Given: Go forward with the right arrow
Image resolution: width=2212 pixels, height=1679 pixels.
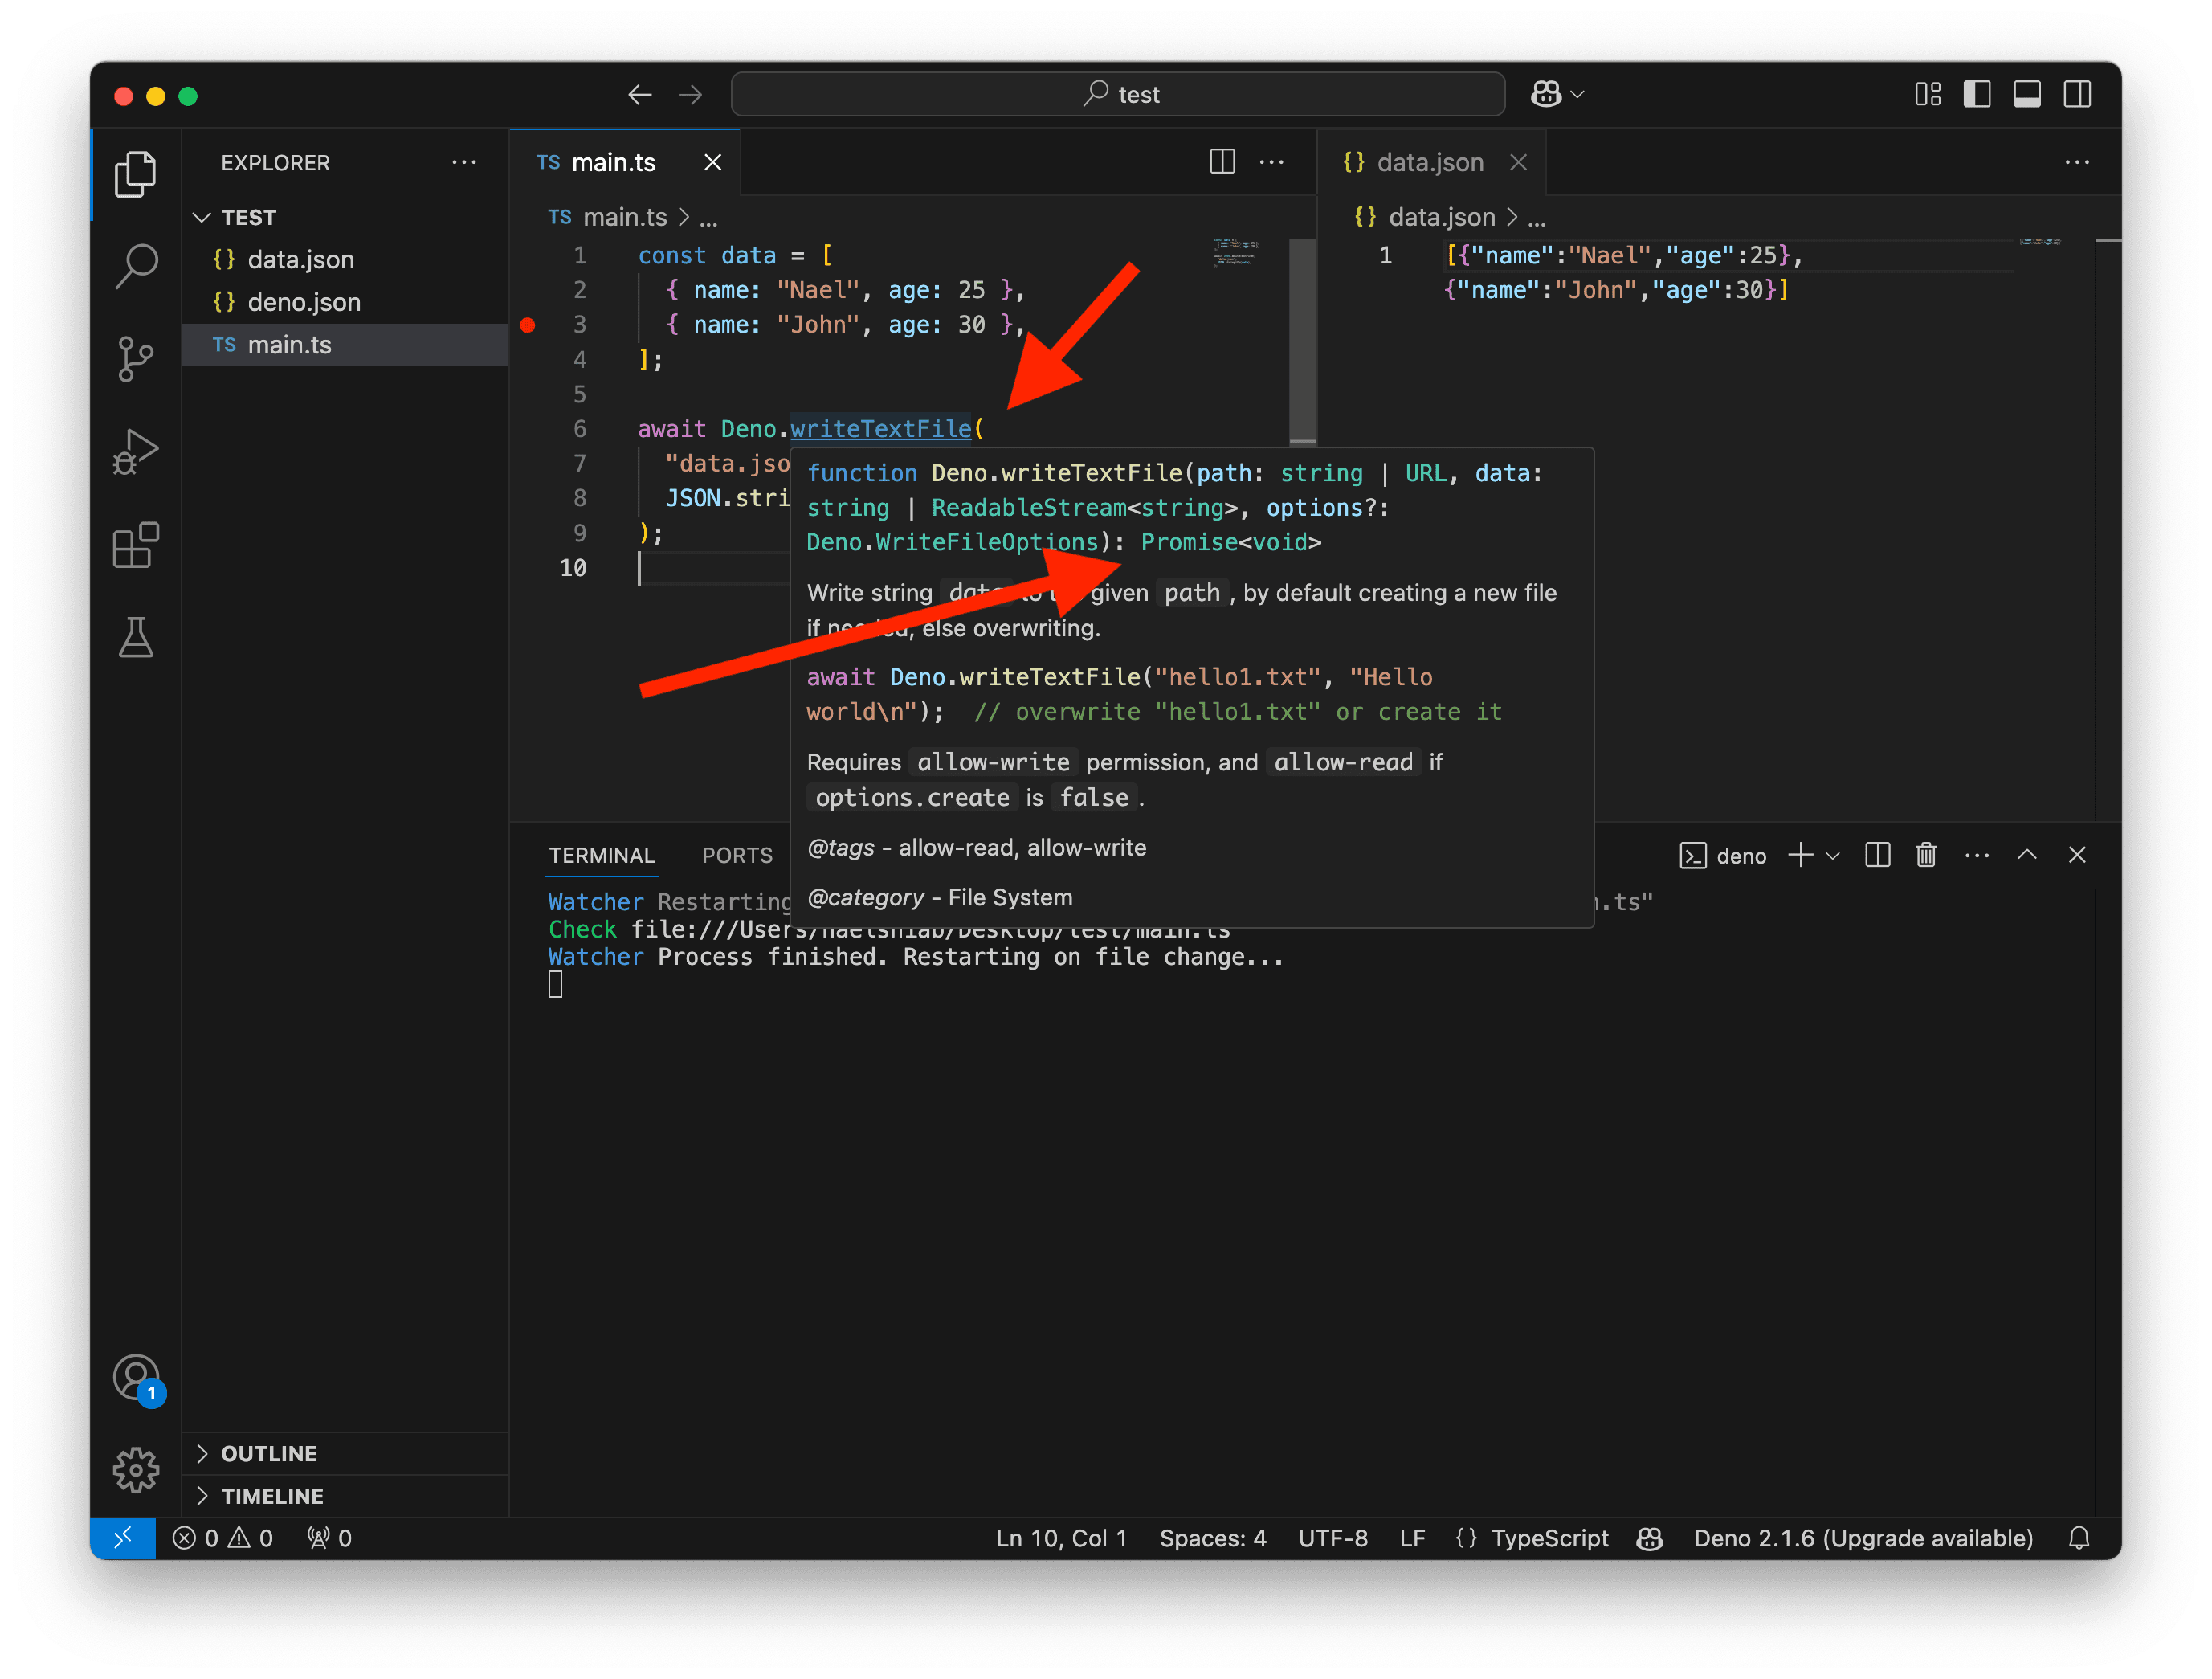Looking at the screenshot, I should point(690,95).
